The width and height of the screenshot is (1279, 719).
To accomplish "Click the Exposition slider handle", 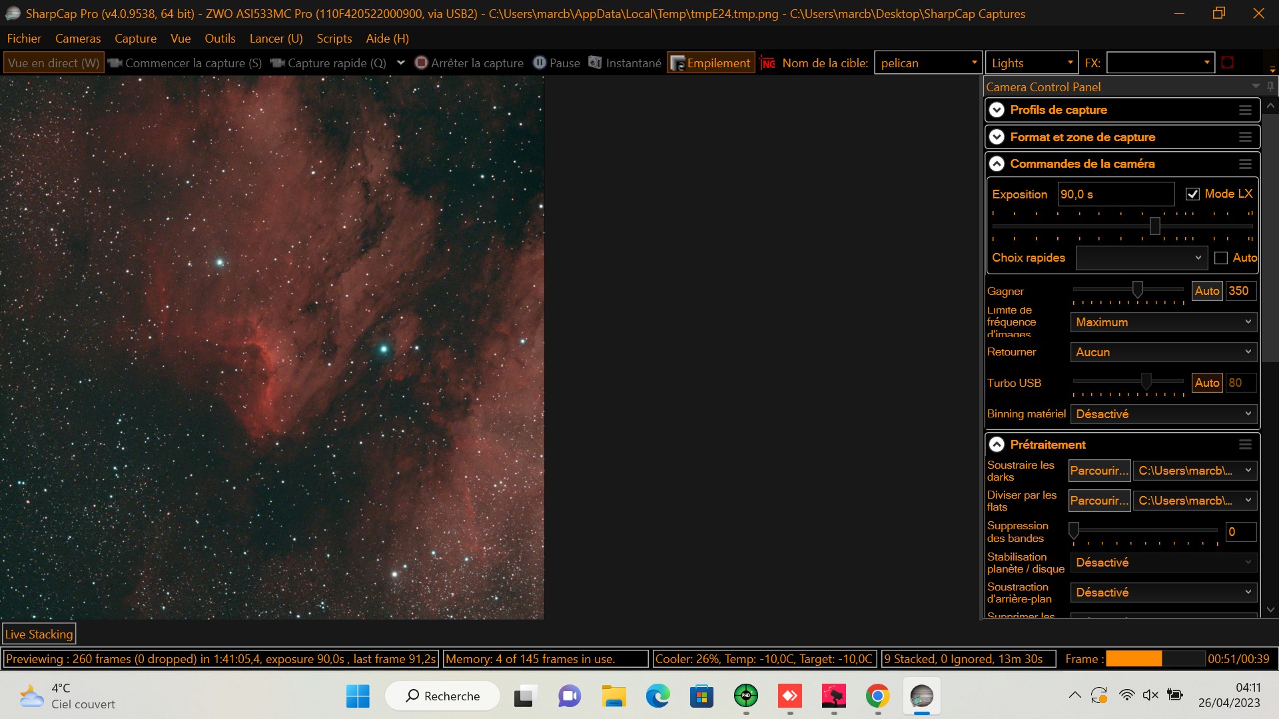I will pyautogui.click(x=1154, y=226).
